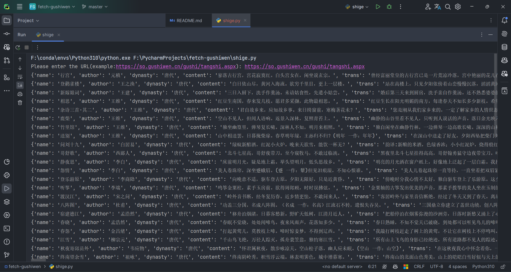The width and height of the screenshot is (511, 272).
Task: Open the main hamburger menu
Action: (x=19, y=7)
